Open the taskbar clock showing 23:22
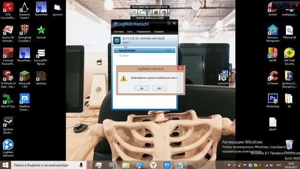The height and width of the screenshot is (169, 300). tap(291, 165)
